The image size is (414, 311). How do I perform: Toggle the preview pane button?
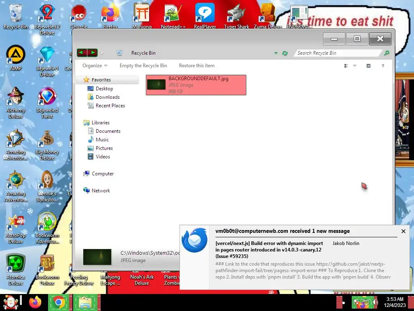point(368,66)
